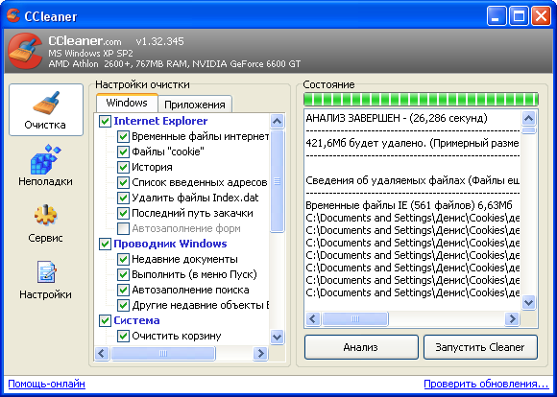
Task: Toggle Последний путь закачки checkbox
Action: tap(123, 213)
